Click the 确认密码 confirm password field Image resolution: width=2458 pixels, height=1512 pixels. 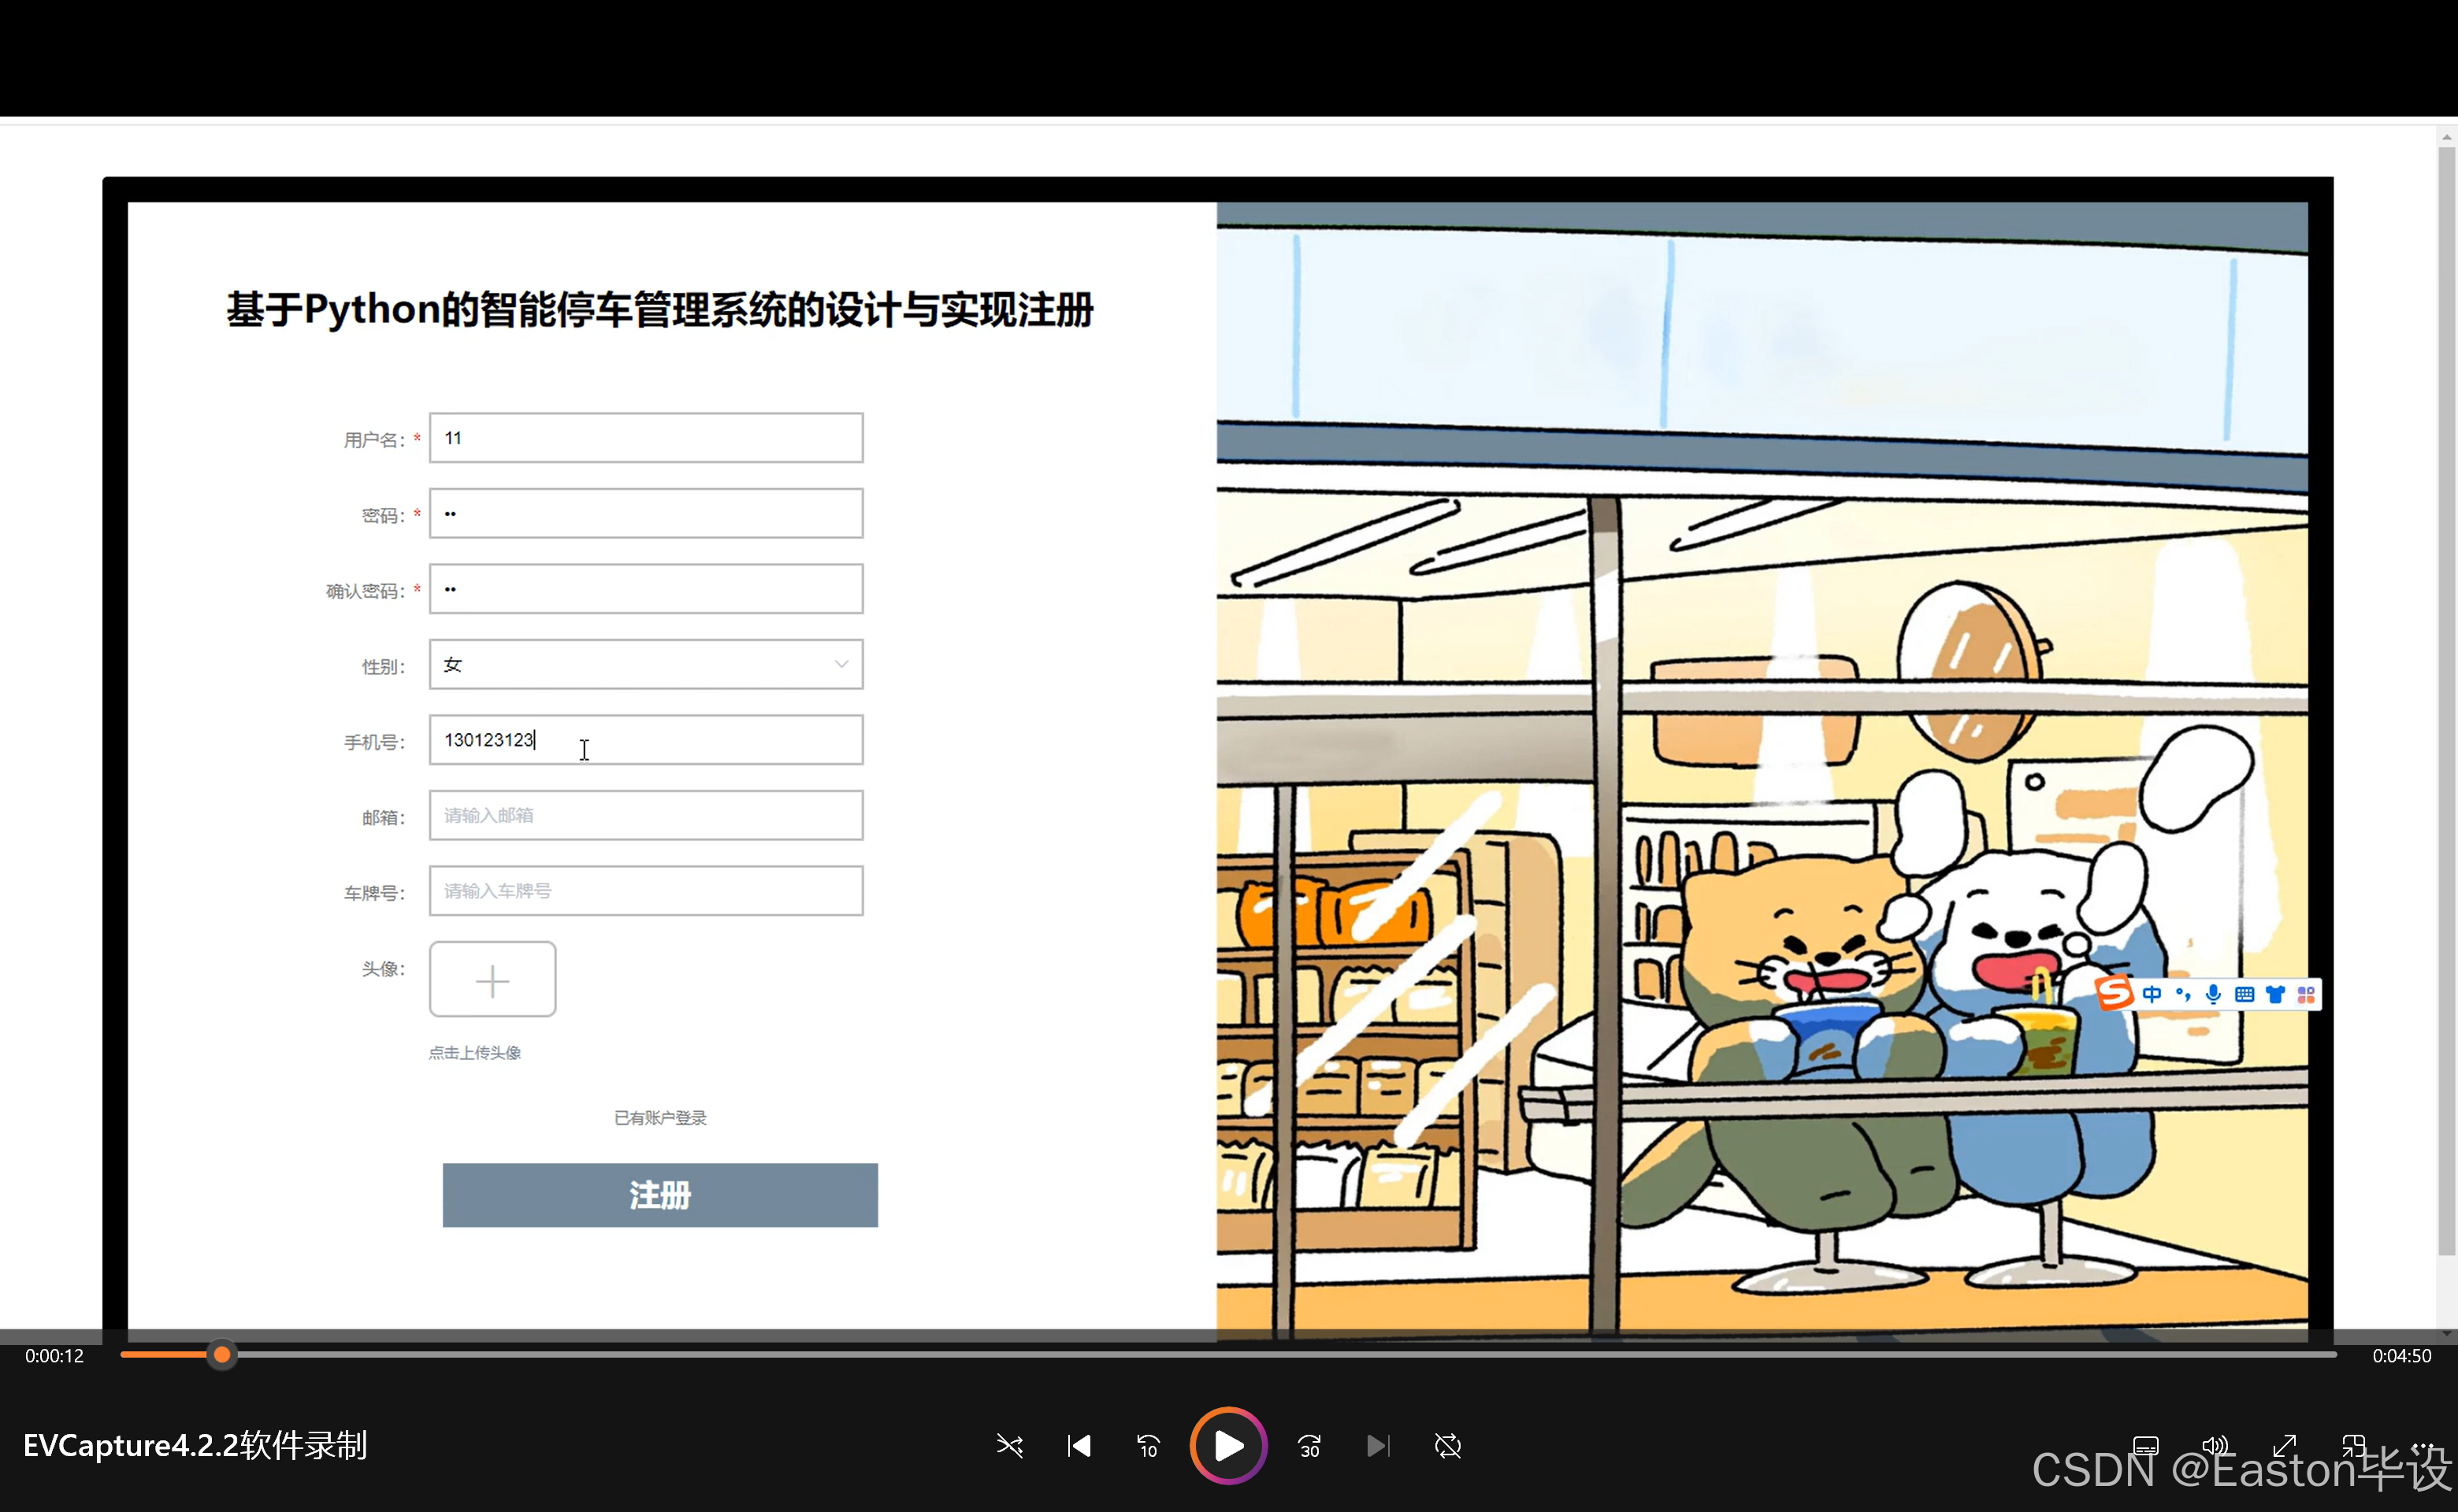click(646, 589)
